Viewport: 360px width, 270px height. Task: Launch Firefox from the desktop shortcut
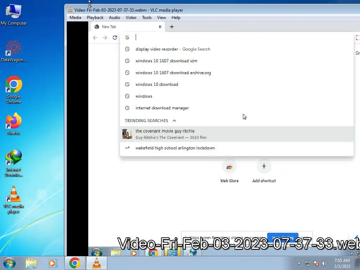(14, 123)
